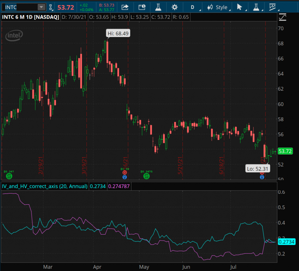Open the Style menu
This screenshot has height=271, width=299.
point(219,7)
